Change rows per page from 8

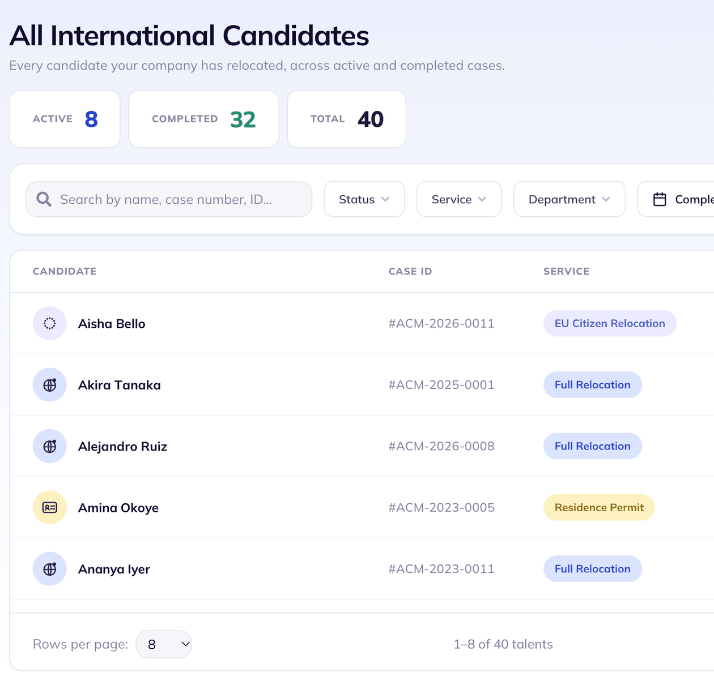tap(164, 644)
